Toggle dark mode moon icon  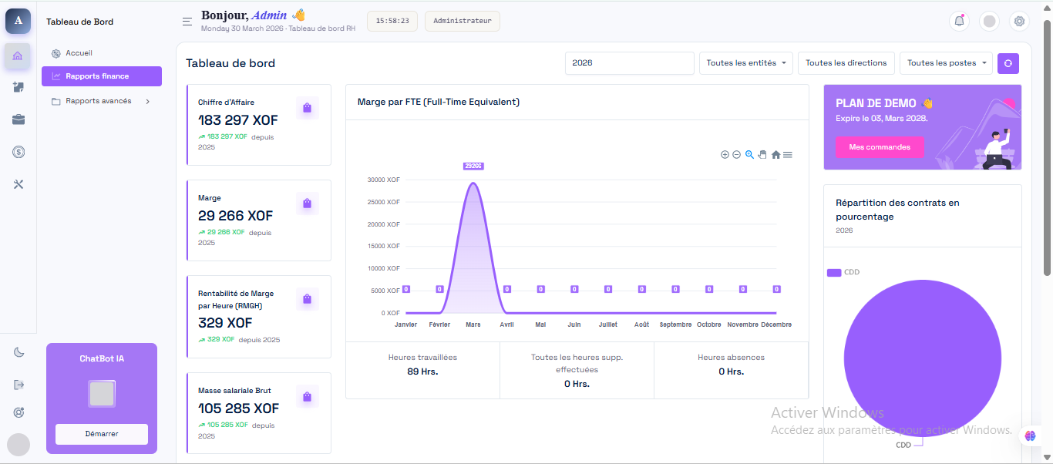pos(19,352)
